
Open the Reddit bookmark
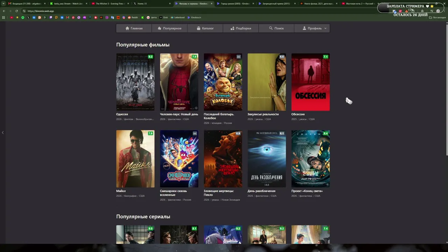click(133, 17)
